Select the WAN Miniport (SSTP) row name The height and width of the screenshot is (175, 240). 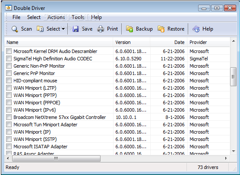[x=35, y=139]
